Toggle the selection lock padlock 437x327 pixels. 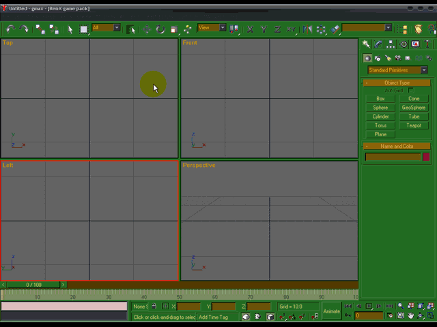click(x=154, y=307)
